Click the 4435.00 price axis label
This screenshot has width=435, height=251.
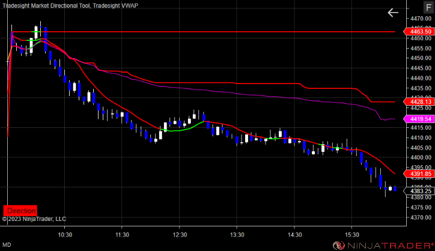pyautogui.click(x=421, y=88)
